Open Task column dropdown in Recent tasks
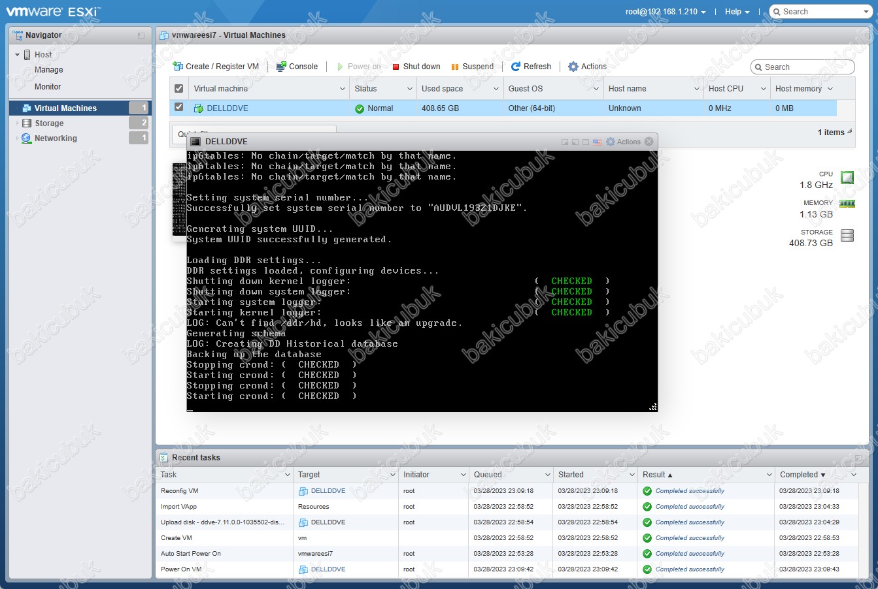Viewport: 878px width, 589px height. 288,475
